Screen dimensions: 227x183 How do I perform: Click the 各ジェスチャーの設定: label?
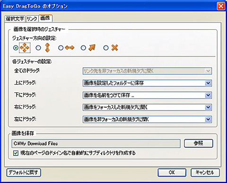tap(32, 62)
